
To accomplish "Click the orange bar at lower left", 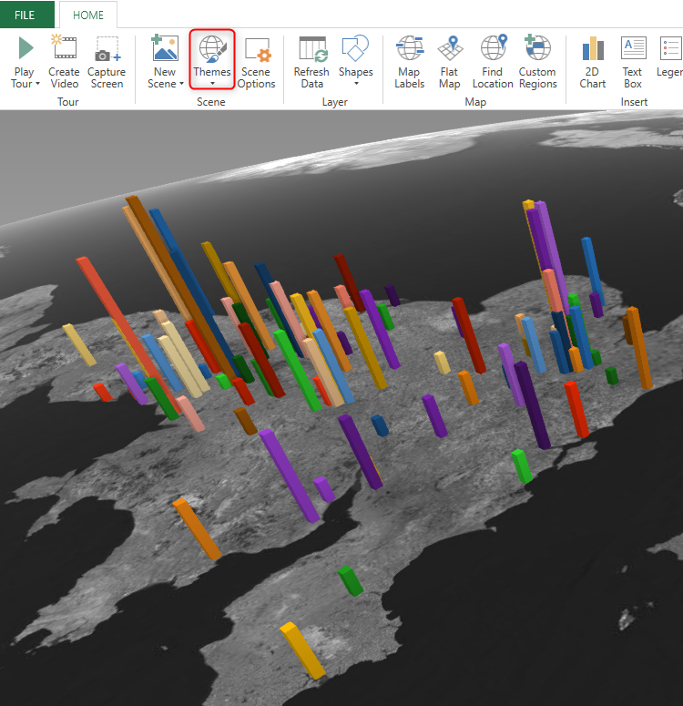I will (197, 528).
